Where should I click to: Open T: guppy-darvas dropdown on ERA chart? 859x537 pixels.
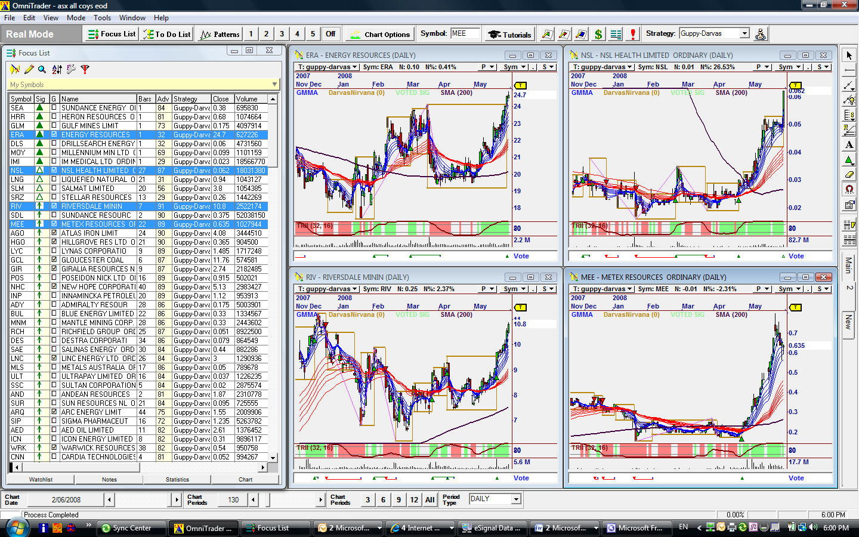click(x=327, y=67)
